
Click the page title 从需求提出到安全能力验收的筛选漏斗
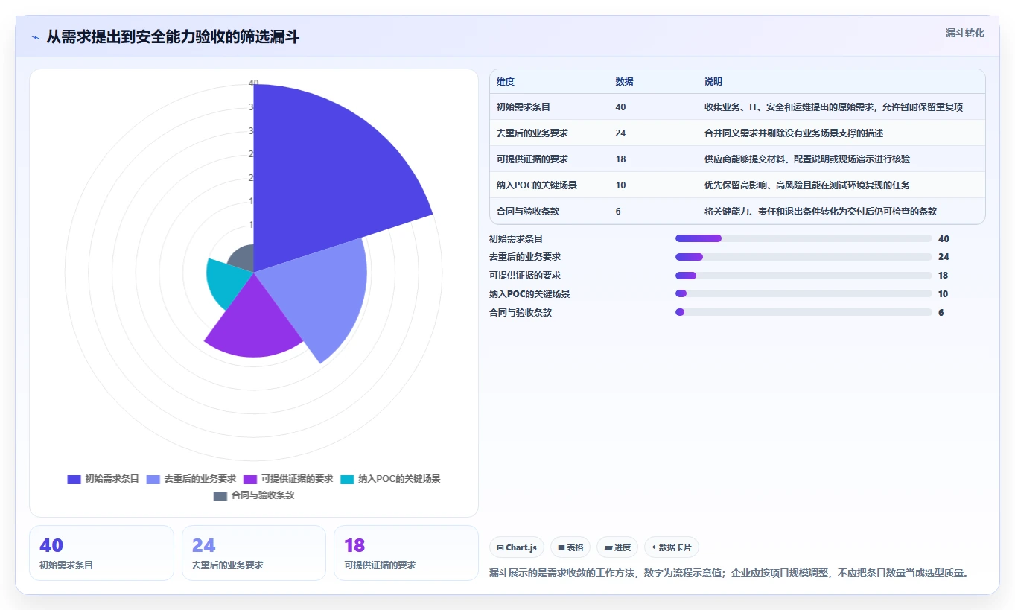point(173,37)
